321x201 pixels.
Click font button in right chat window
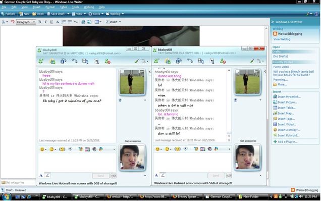[156, 175]
